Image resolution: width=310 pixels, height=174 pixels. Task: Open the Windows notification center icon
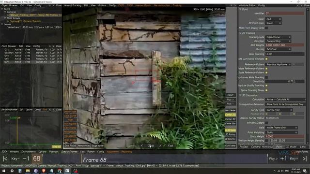(x=305, y=171)
